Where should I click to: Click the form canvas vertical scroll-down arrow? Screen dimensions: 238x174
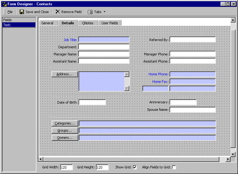tap(233, 154)
